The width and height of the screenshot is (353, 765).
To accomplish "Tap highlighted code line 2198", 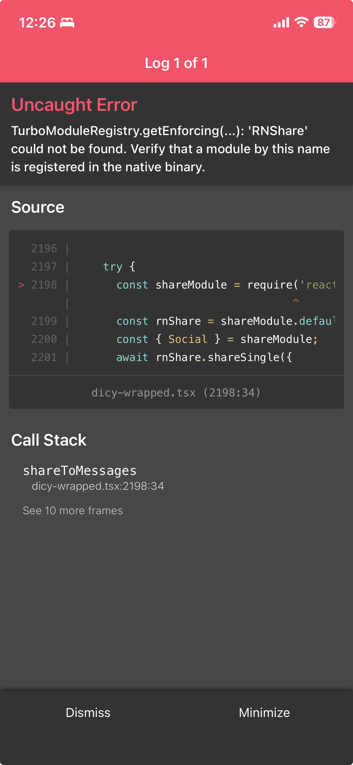I will pyautogui.click(x=176, y=285).
